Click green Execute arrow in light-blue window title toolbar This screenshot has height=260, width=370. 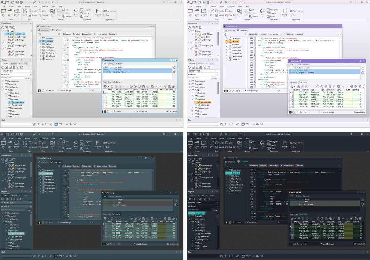point(39,2)
